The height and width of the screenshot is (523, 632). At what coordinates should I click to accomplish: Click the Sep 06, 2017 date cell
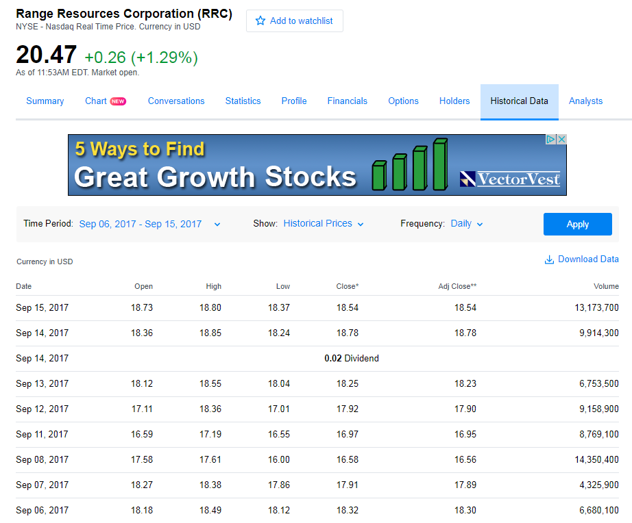click(42, 511)
